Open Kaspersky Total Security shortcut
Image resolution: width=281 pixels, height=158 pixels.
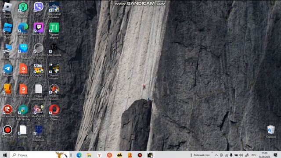23,112
